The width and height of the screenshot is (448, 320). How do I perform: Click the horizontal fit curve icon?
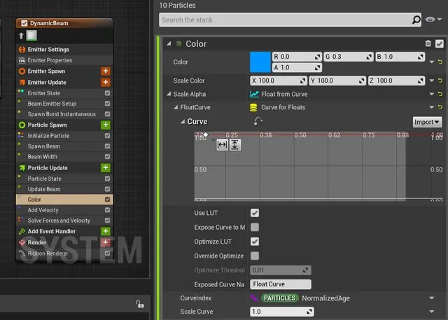[222, 145]
